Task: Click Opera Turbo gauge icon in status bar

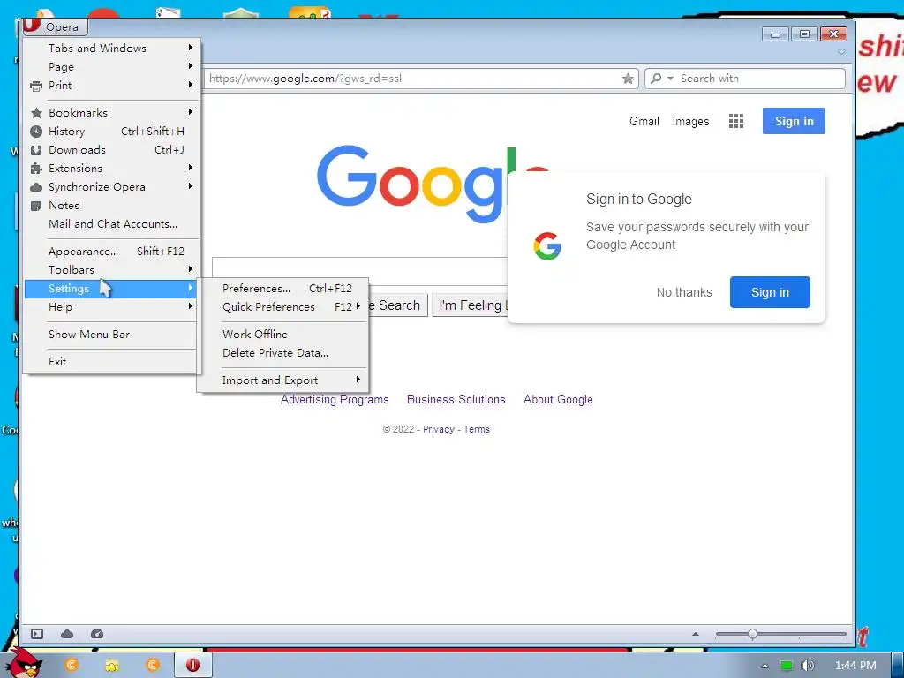Action: [x=97, y=634]
